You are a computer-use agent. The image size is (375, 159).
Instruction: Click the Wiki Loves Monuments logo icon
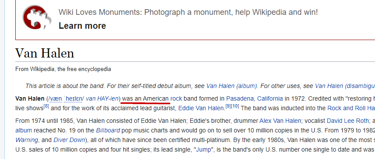click(37, 17)
